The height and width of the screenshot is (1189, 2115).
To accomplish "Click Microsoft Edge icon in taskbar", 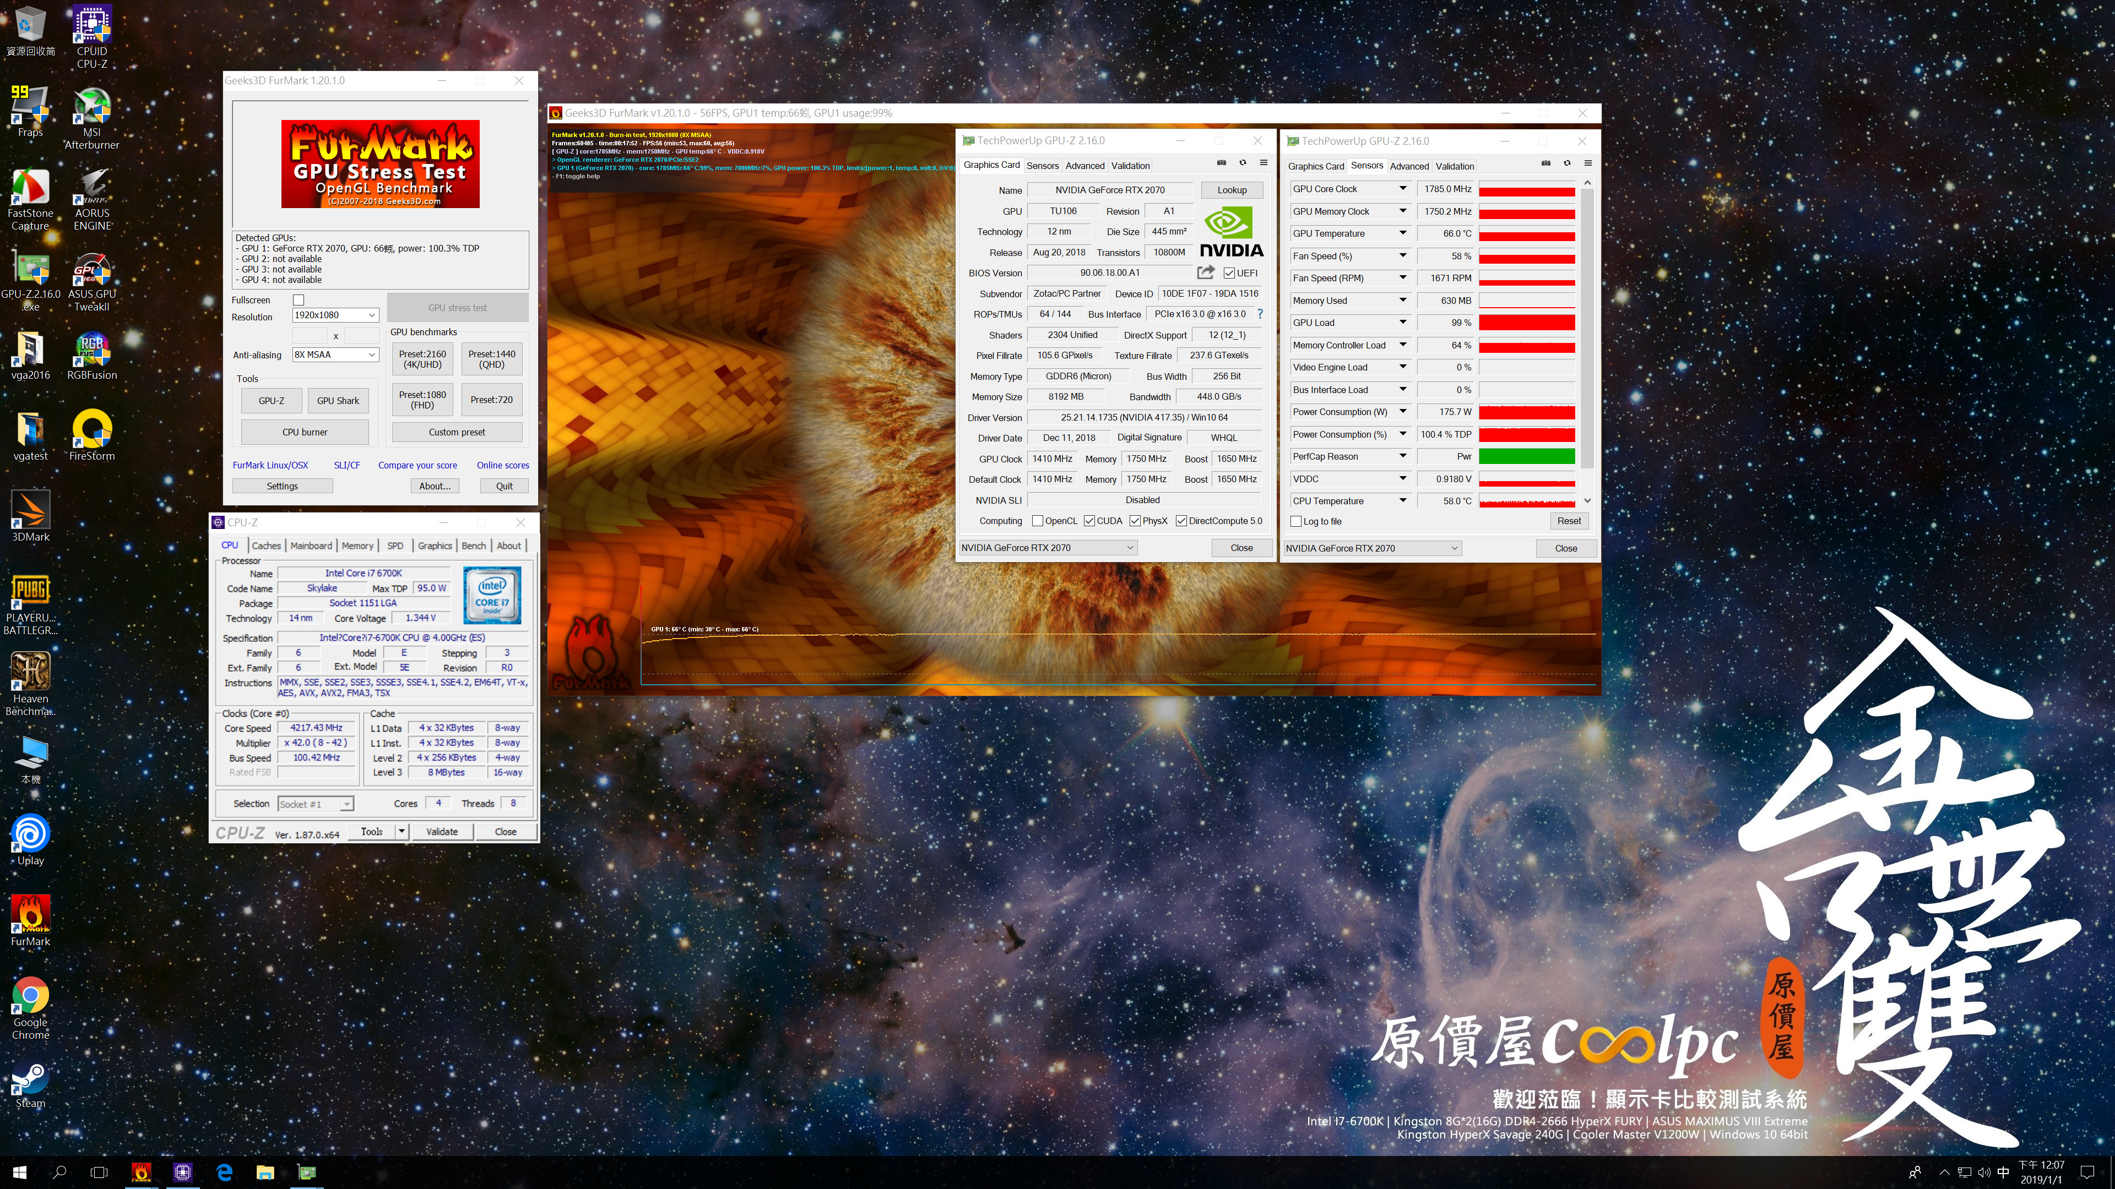I will [x=224, y=1172].
